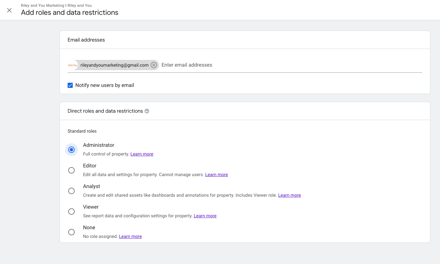Click the Riley & You avatar on email chip
Screen dimensions: 440x264
[x=73, y=65]
